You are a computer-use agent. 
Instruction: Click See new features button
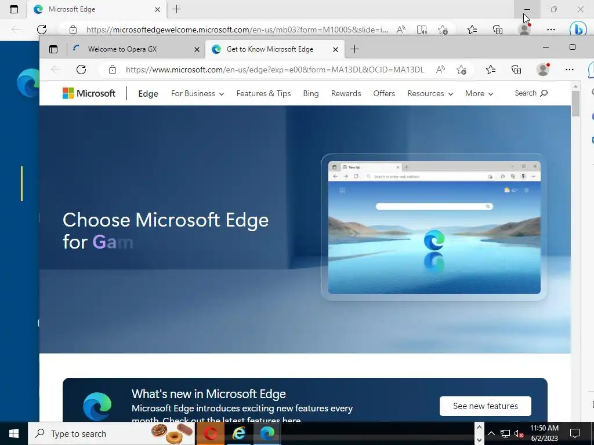click(x=486, y=406)
